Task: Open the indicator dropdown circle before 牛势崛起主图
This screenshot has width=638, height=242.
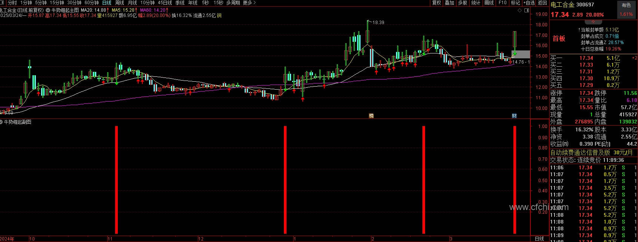Action: pyautogui.click(x=48, y=10)
